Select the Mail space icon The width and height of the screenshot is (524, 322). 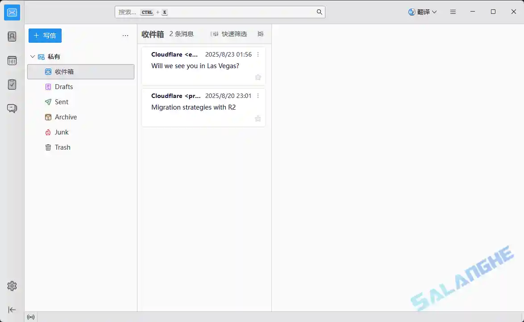[12, 12]
